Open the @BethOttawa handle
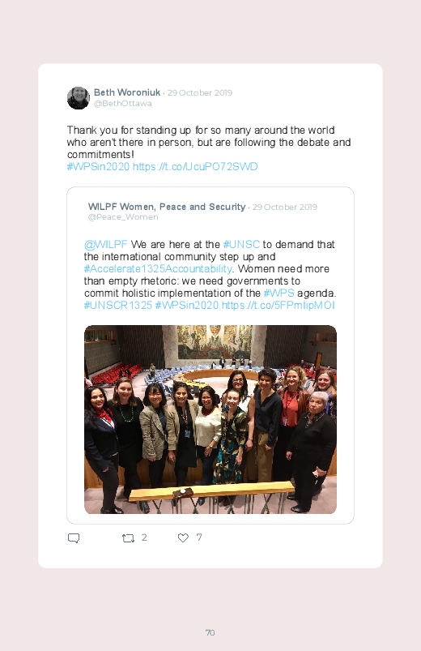Viewport: 421px width, 651px height. 123,104
